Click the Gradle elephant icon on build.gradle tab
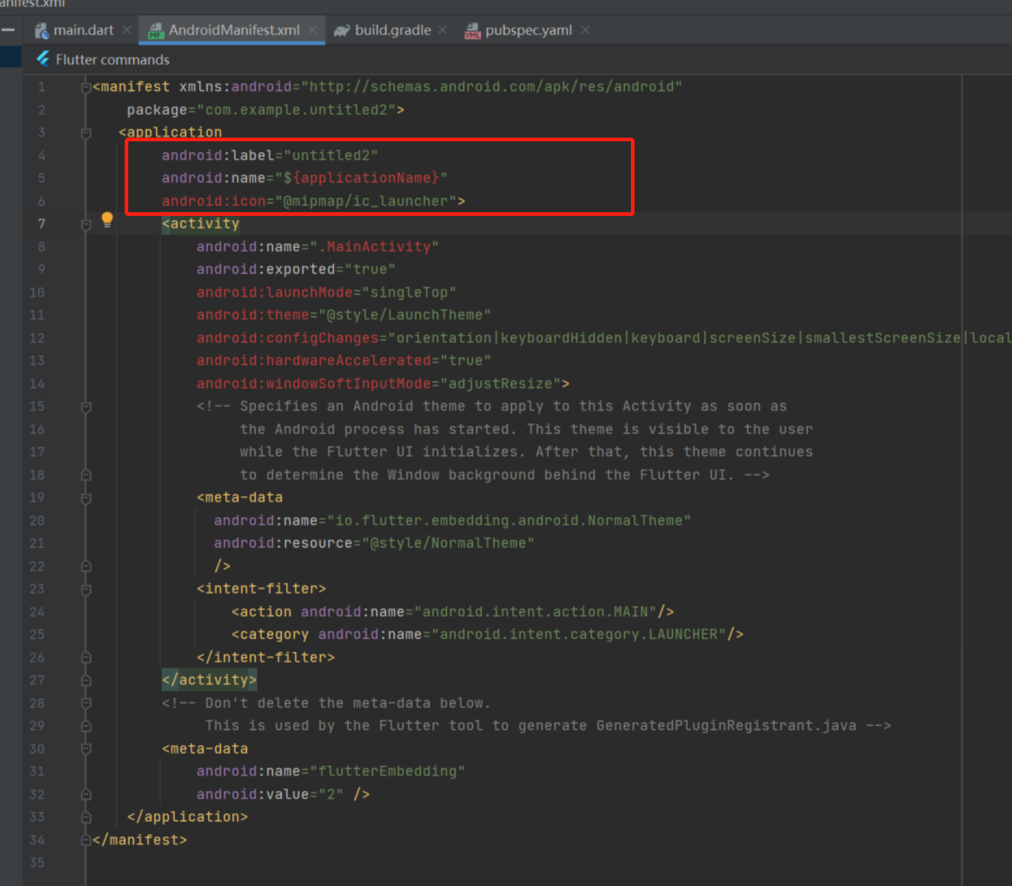This screenshot has height=886, width=1012. click(342, 30)
